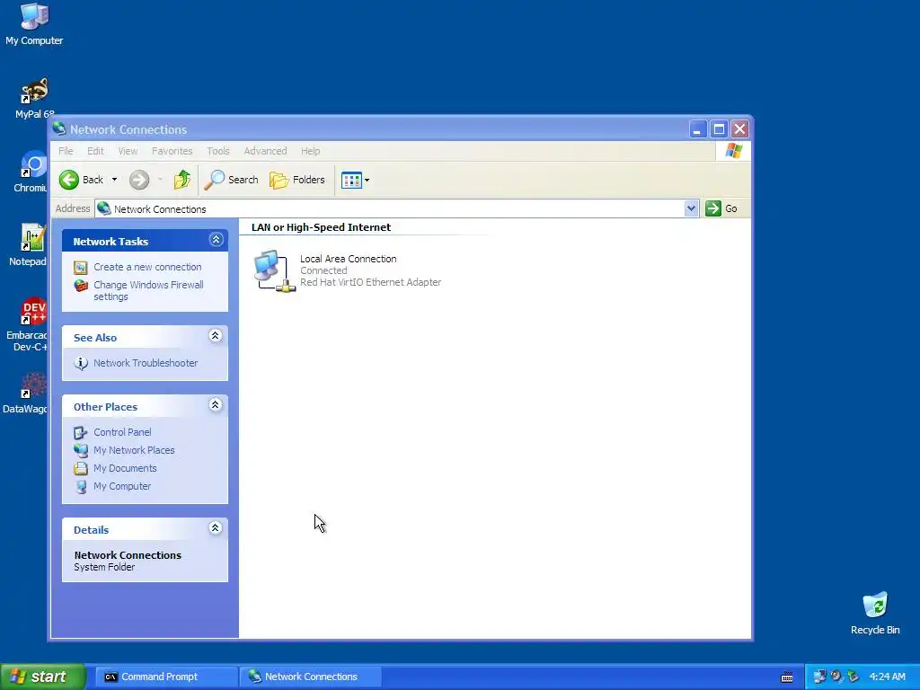This screenshot has height=690, width=920.
Task: Go up one folder level
Action: 181,180
